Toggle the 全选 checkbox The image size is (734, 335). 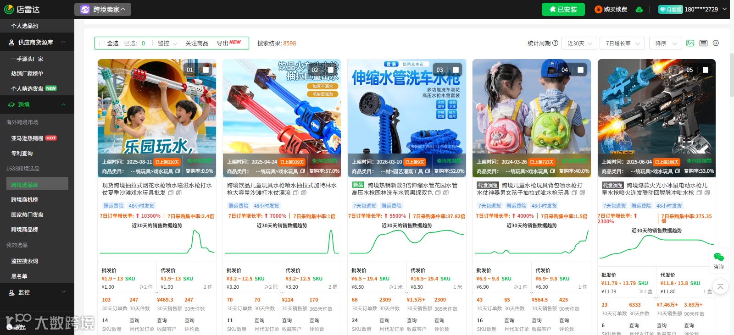[x=102, y=44]
